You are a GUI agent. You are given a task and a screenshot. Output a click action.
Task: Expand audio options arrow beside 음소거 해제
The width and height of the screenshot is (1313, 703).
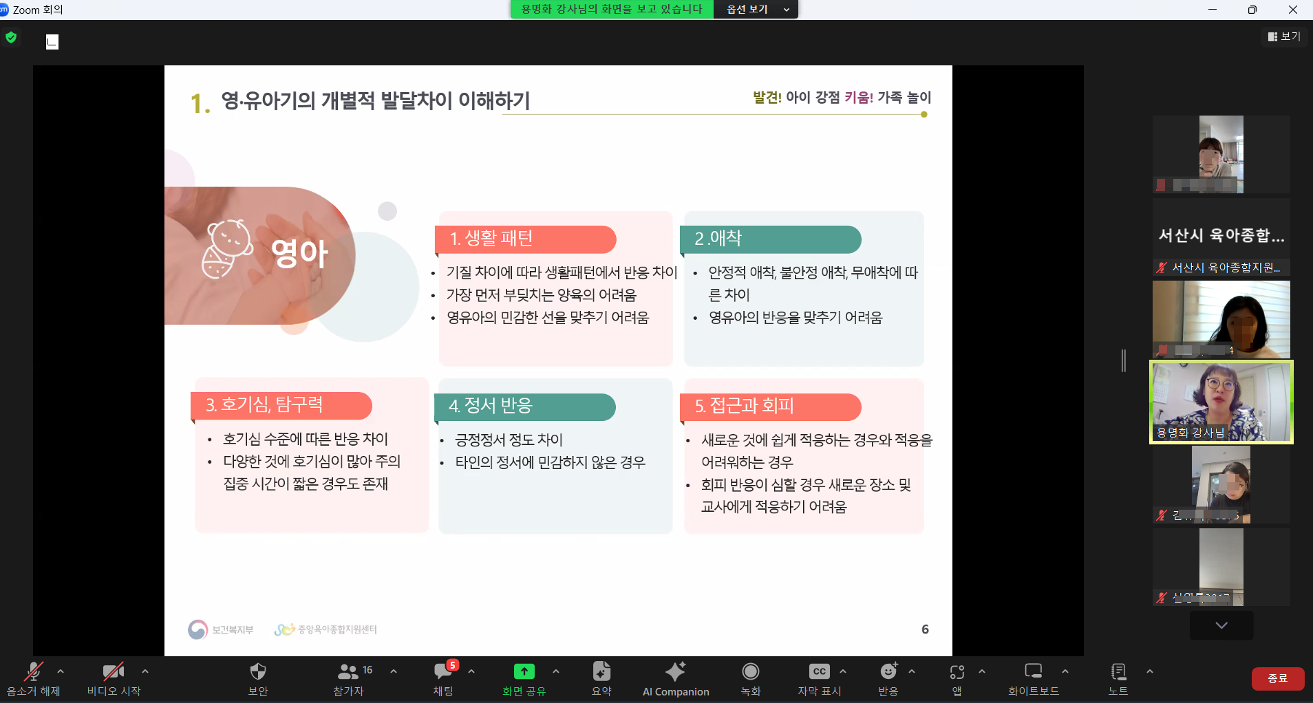[x=61, y=671]
